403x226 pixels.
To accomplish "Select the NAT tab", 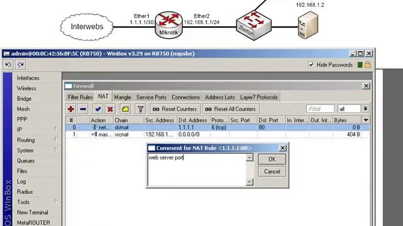I will (x=103, y=96).
